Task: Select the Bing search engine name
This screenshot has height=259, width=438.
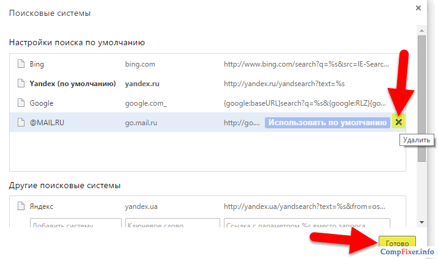Action: click(37, 64)
